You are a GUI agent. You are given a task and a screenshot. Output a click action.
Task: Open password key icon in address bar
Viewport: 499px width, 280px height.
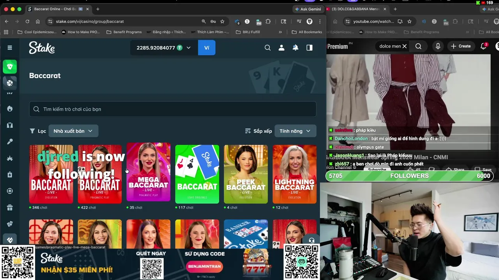pos(213,21)
